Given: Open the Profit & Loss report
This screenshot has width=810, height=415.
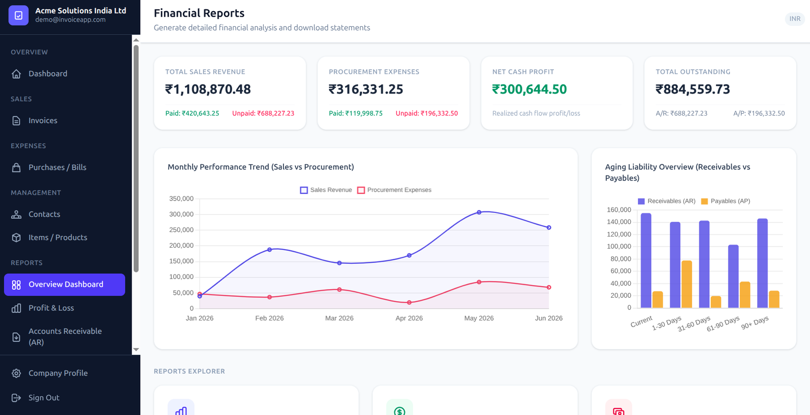Looking at the screenshot, I should click(x=64, y=308).
